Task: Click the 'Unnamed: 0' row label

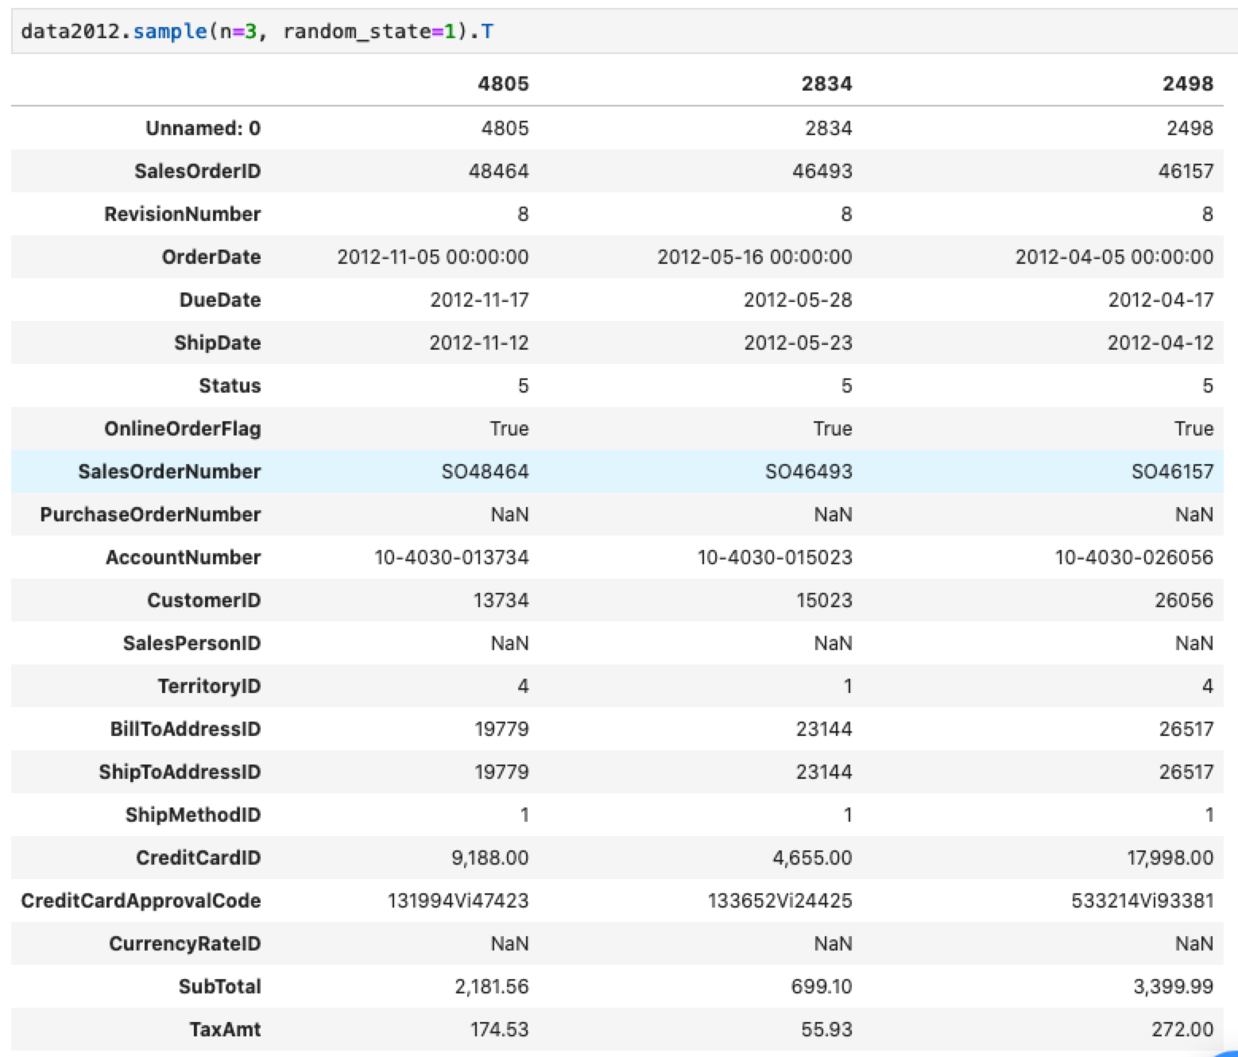Action: point(203,129)
